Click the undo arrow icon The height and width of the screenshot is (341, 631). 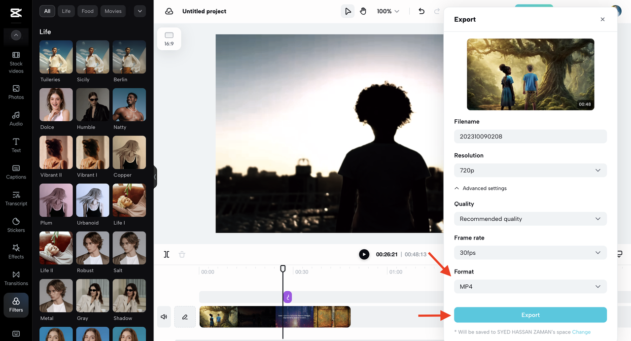point(421,11)
